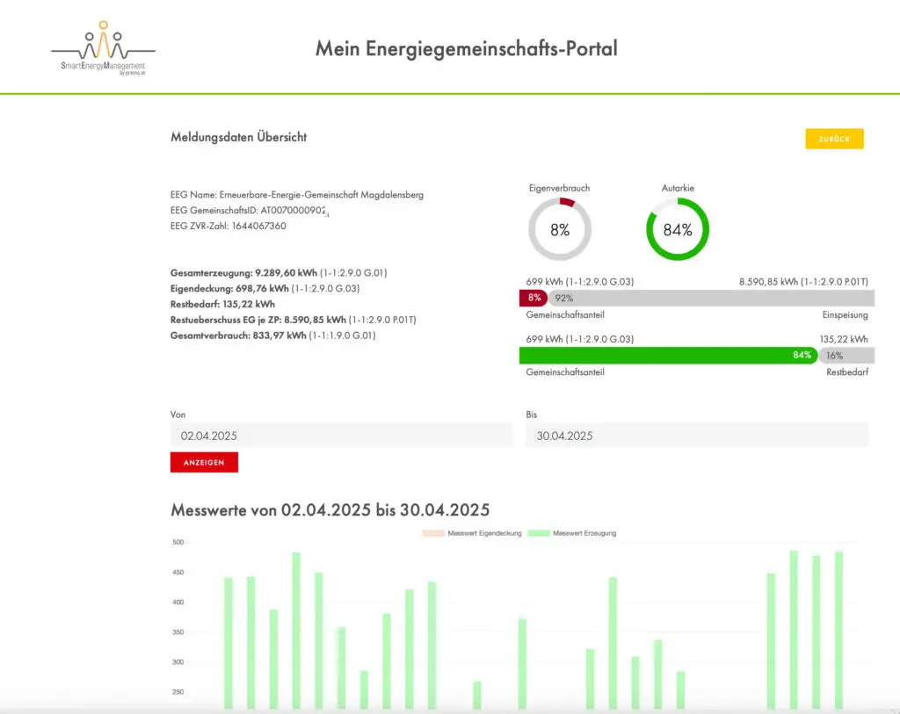Click the Mein Energiegemeinschafts-Portal page title
The height and width of the screenshot is (714, 900).
click(x=466, y=48)
